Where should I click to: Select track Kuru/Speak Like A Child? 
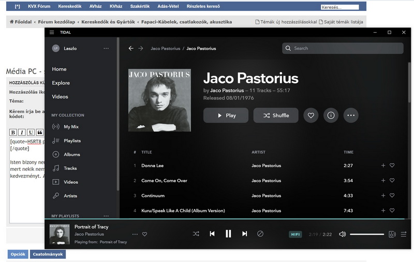pyautogui.click(x=183, y=211)
